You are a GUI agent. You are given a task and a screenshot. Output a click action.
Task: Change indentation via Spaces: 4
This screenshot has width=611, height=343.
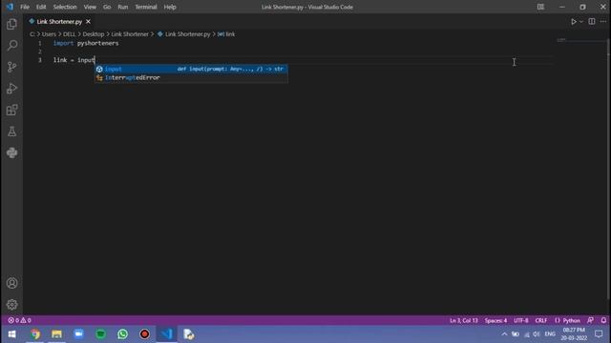coord(495,320)
